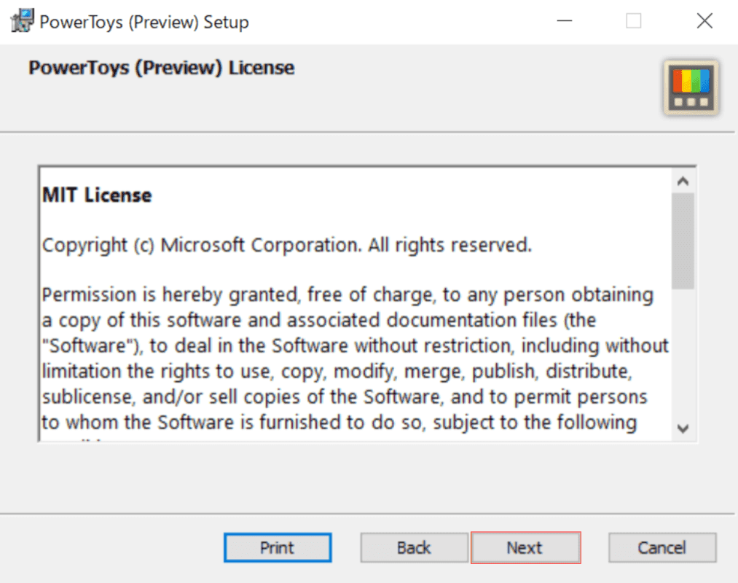Click the "PowerToys (Preview) Setup" window title
Image resolution: width=738 pixels, height=583 pixels.
click(x=144, y=22)
